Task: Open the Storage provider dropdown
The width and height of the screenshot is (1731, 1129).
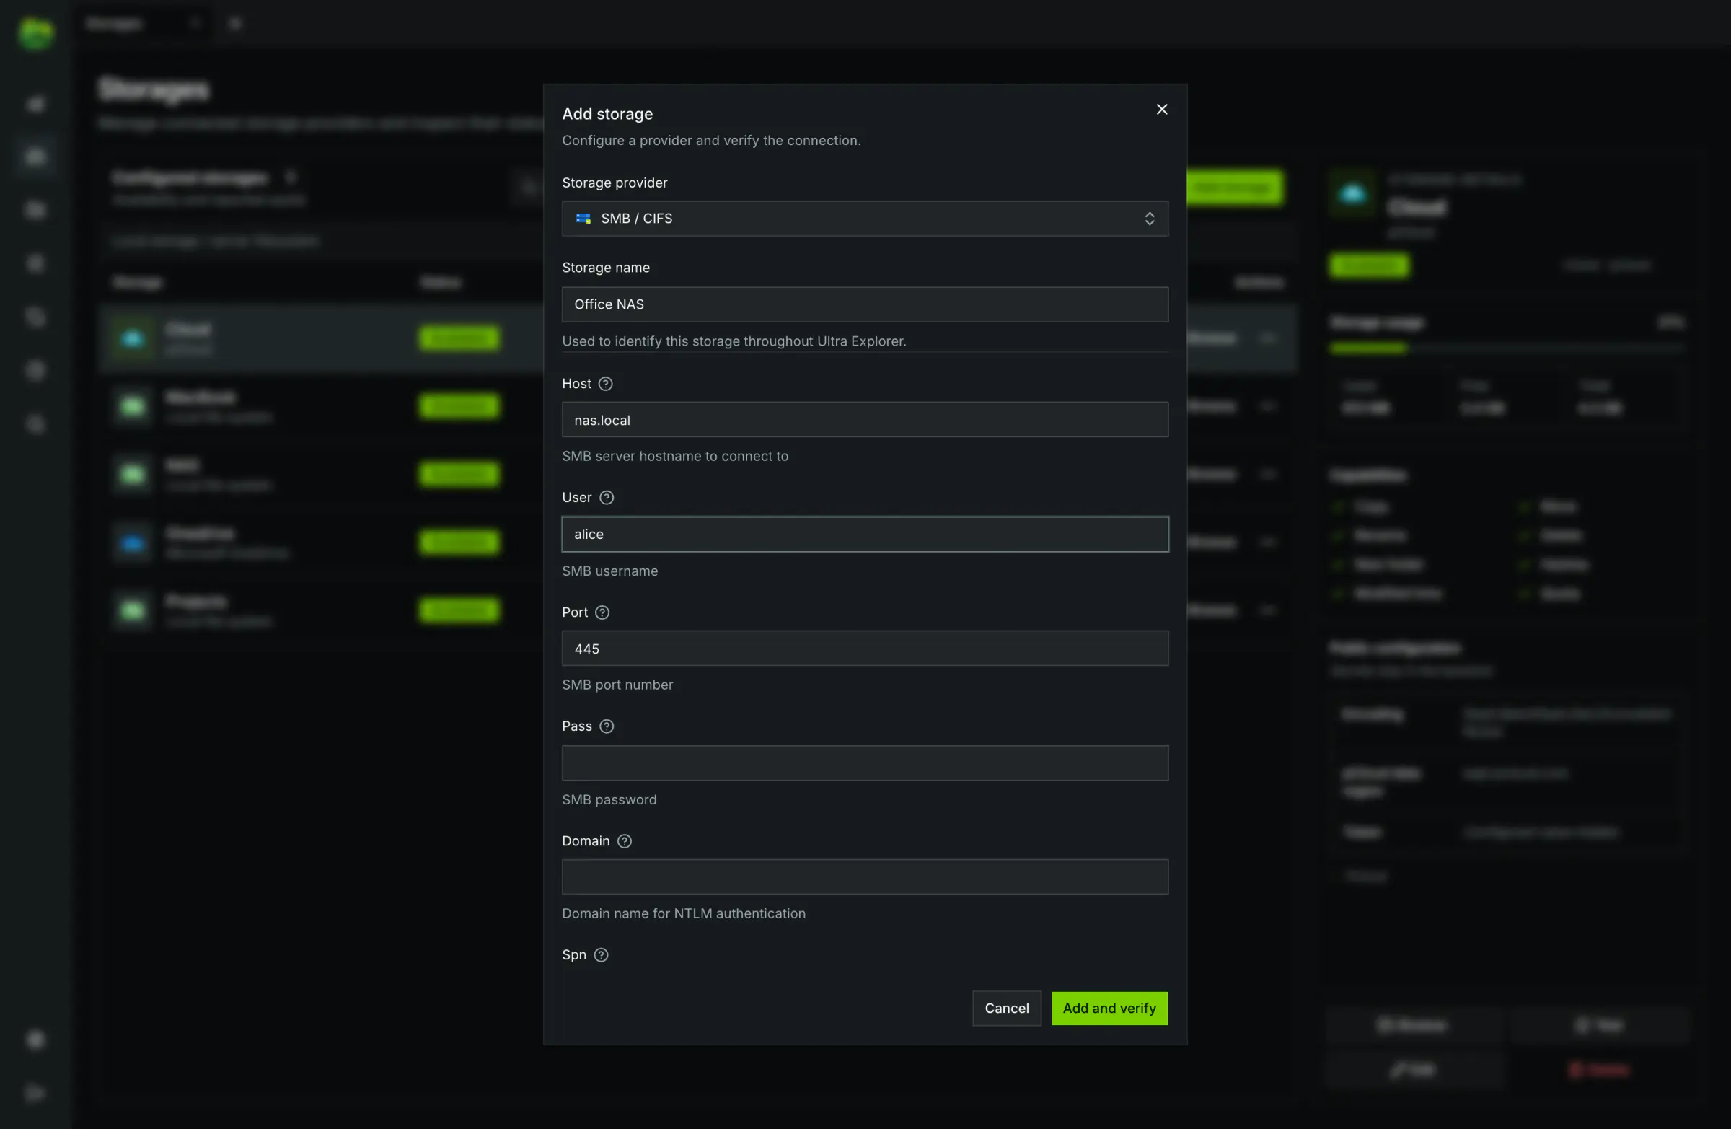Action: tap(865, 219)
